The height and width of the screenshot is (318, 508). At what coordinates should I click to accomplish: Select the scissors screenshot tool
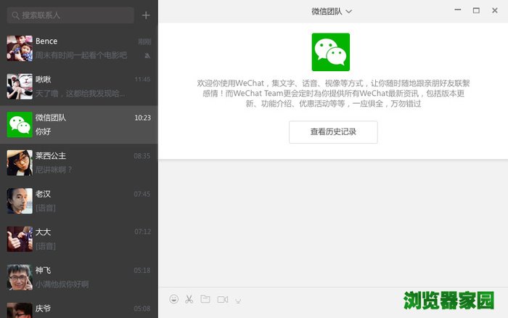189,299
